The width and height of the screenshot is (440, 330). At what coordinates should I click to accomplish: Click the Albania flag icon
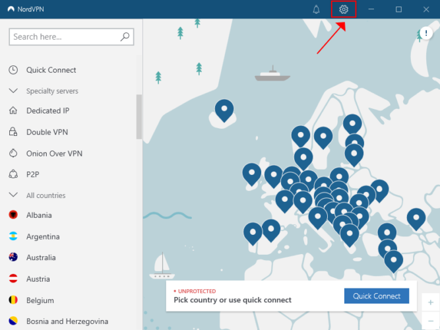(x=13, y=215)
